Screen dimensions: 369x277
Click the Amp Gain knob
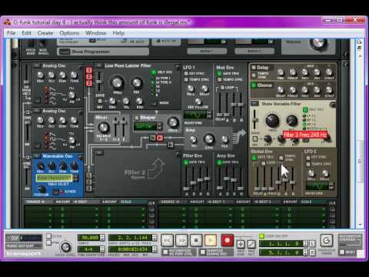tap(209, 139)
